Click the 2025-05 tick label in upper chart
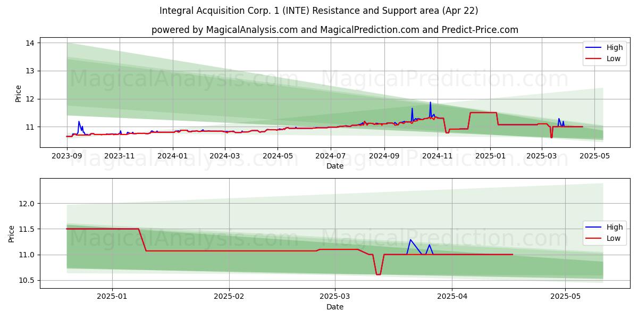The width and height of the screenshot is (638, 319). (x=594, y=156)
